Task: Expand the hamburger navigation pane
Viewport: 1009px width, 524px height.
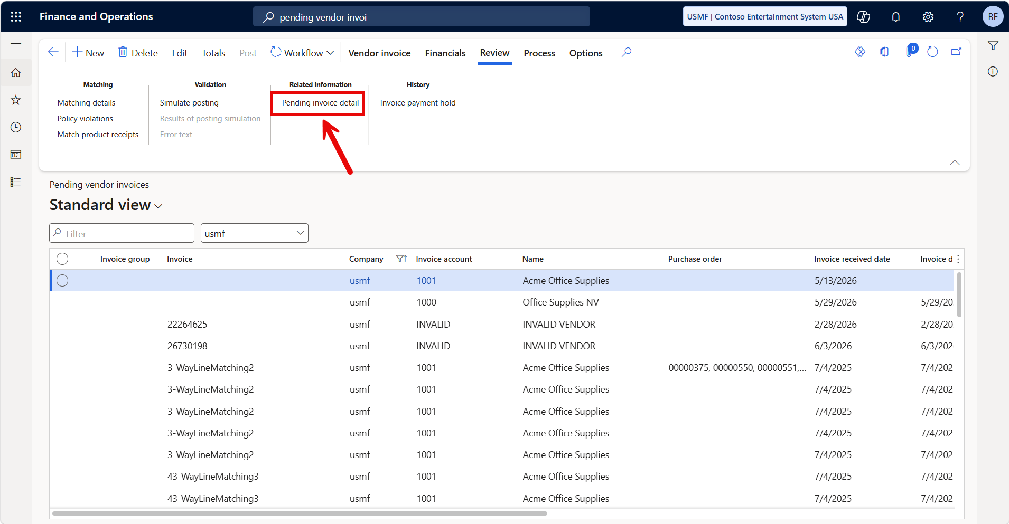Action: click(16, 46)
